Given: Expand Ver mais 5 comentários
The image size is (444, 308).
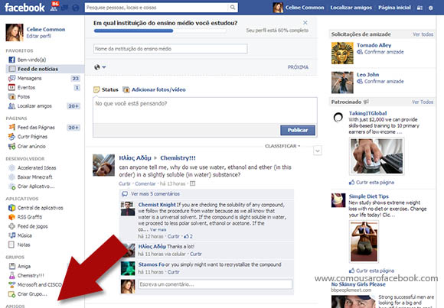Looking at the screenshot, I should tap(155, 193).
